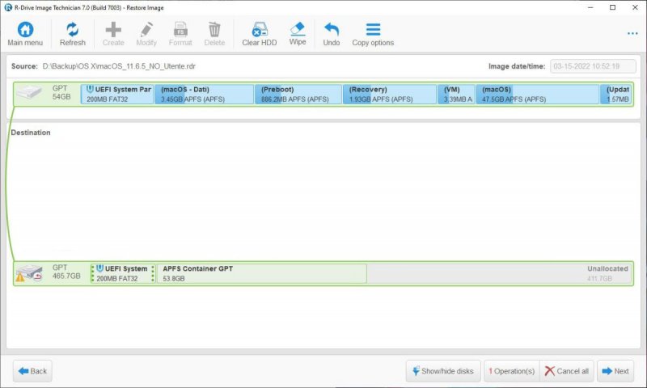Open the three-dot overflow menu
The image size is (647, 388).
click(632, 33)
